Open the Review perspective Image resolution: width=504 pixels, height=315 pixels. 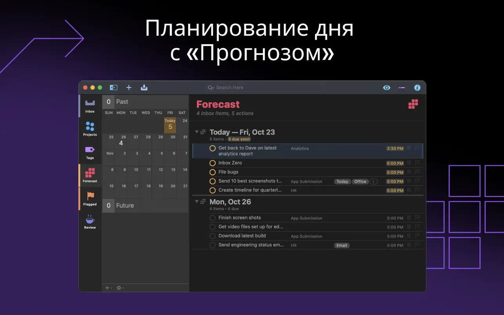click(x=90, y=222)
